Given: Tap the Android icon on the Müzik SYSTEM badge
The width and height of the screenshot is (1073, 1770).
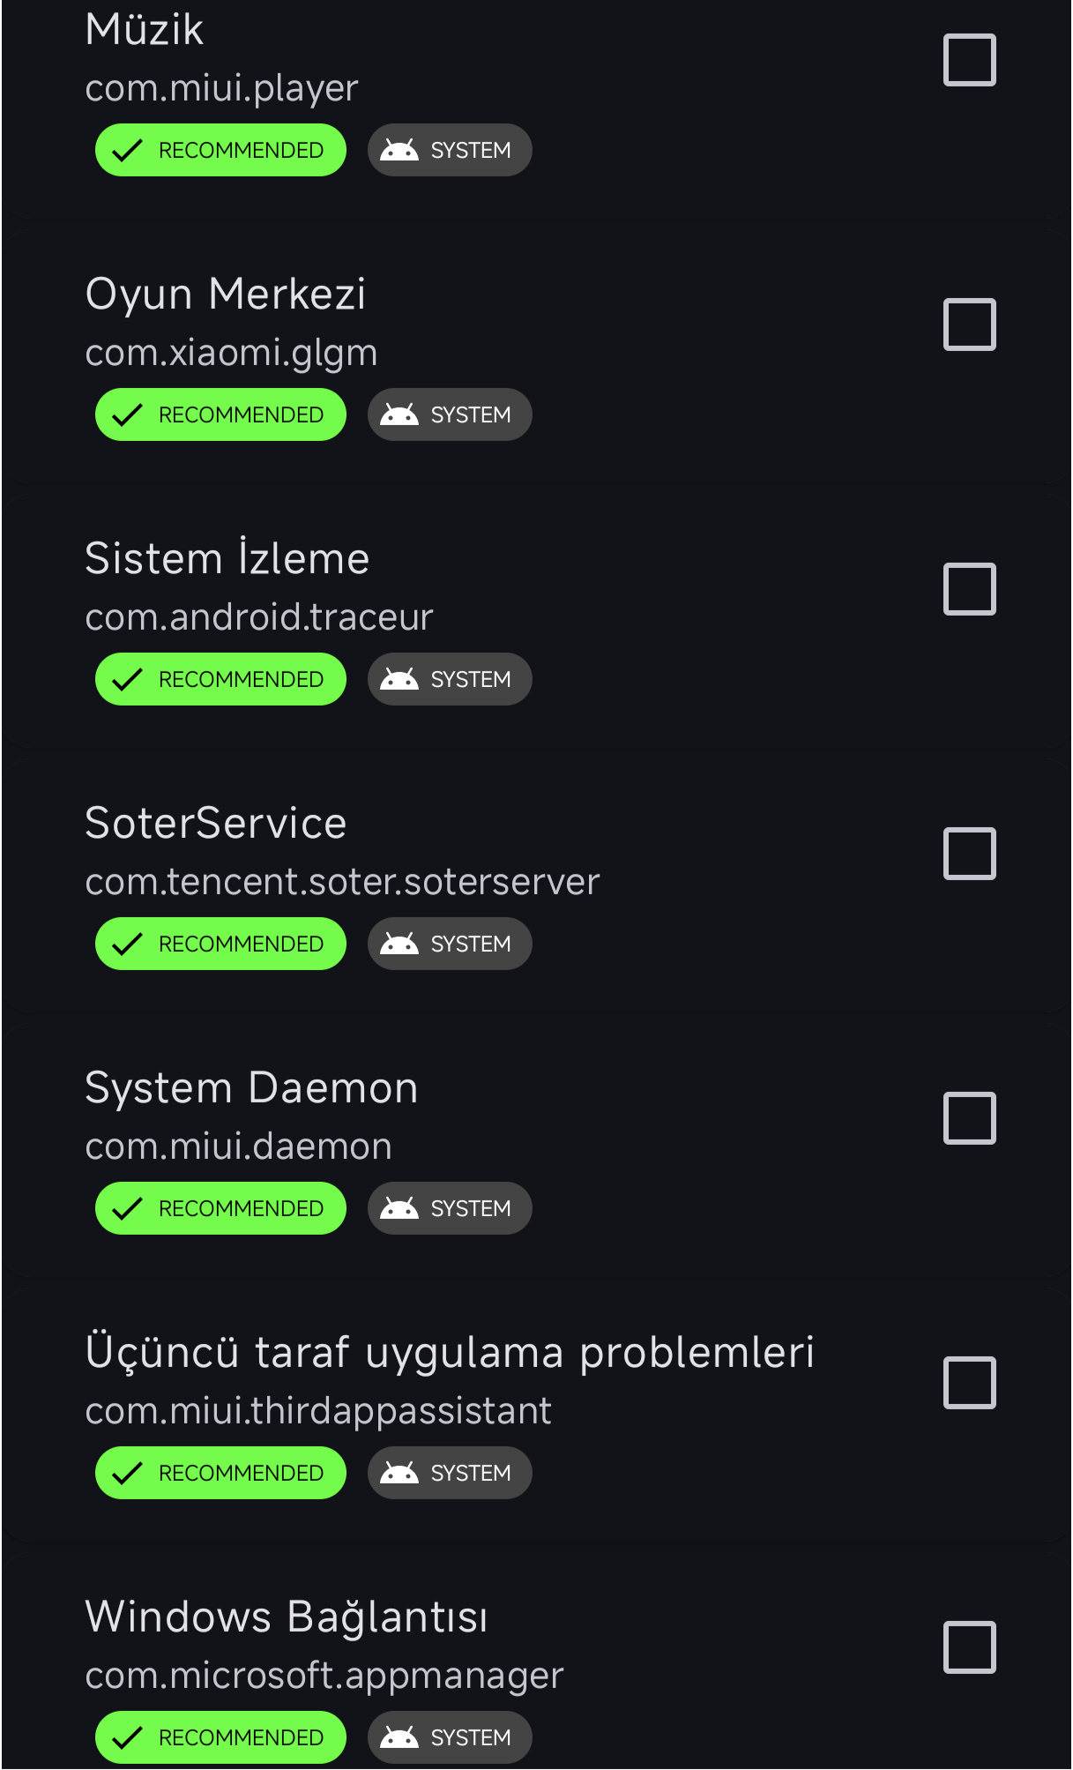Looking at the screenshot, I should coord(399,150).
